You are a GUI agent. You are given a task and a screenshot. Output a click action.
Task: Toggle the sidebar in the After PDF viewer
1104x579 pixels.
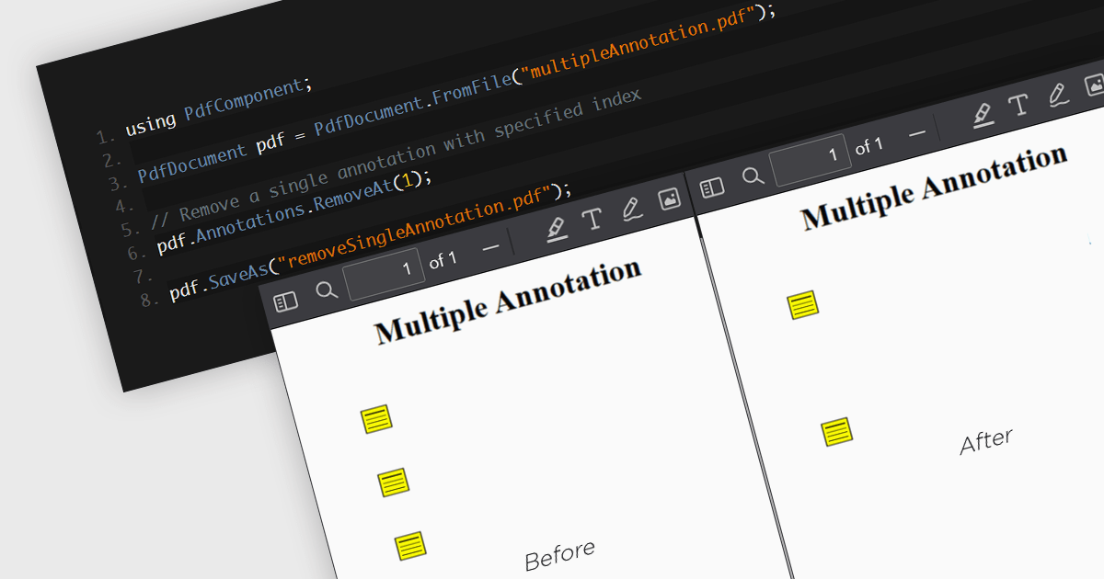click(x=712, y=187)
